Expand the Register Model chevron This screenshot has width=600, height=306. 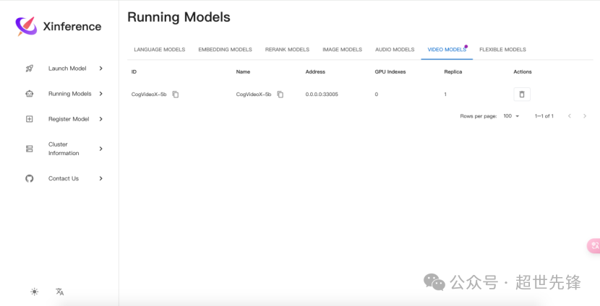100,119
